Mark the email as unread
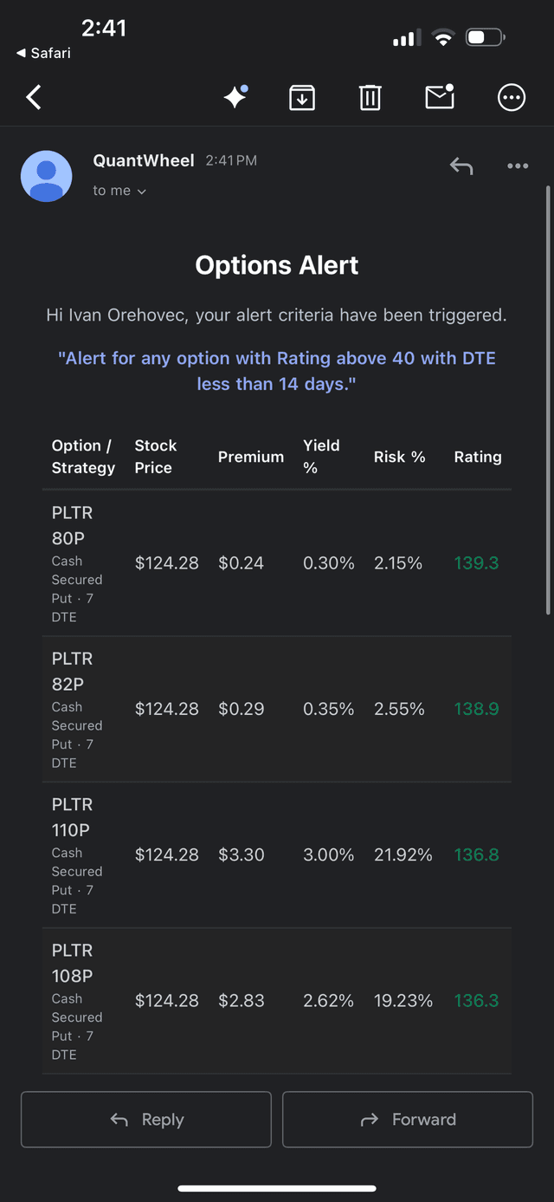The height and width of the screenshot is (1202, 554). [x=439, y=97]
